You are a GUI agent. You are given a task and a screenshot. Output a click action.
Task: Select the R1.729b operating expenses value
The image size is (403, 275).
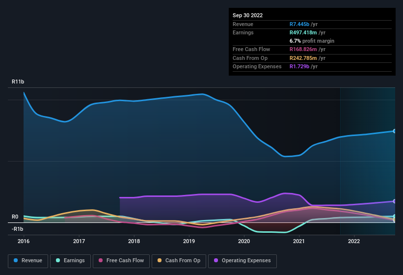click(x=299, y=66)
